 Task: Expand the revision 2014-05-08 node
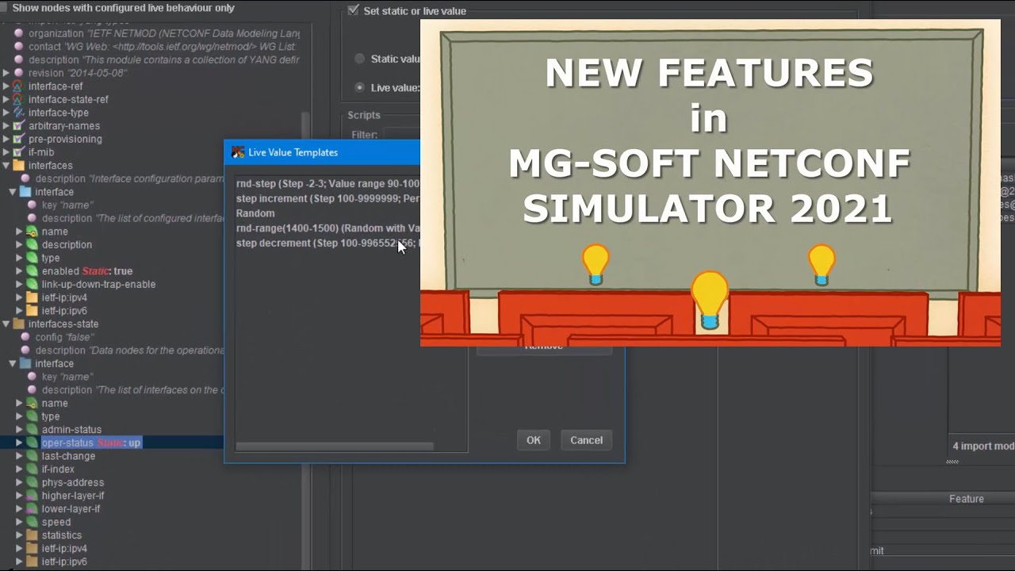(x=6, y=73)
